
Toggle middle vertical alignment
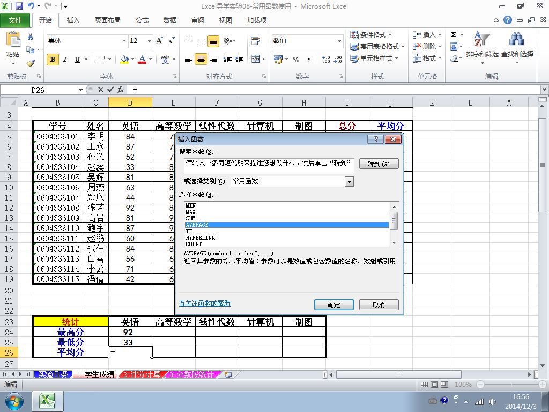click(201, 41)
